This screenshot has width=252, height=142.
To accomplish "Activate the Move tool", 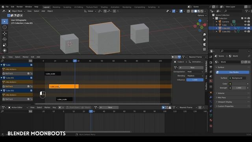I will click(x=4, y=33).
